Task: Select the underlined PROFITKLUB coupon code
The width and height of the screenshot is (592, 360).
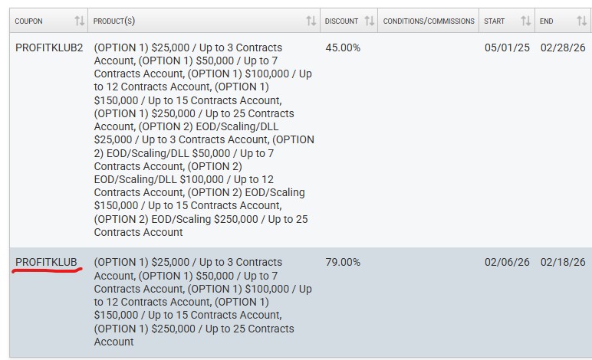Action: pos(47,262)
